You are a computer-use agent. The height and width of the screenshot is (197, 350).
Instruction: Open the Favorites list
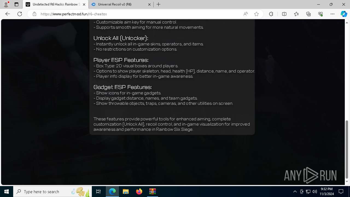tap(296, 14)
